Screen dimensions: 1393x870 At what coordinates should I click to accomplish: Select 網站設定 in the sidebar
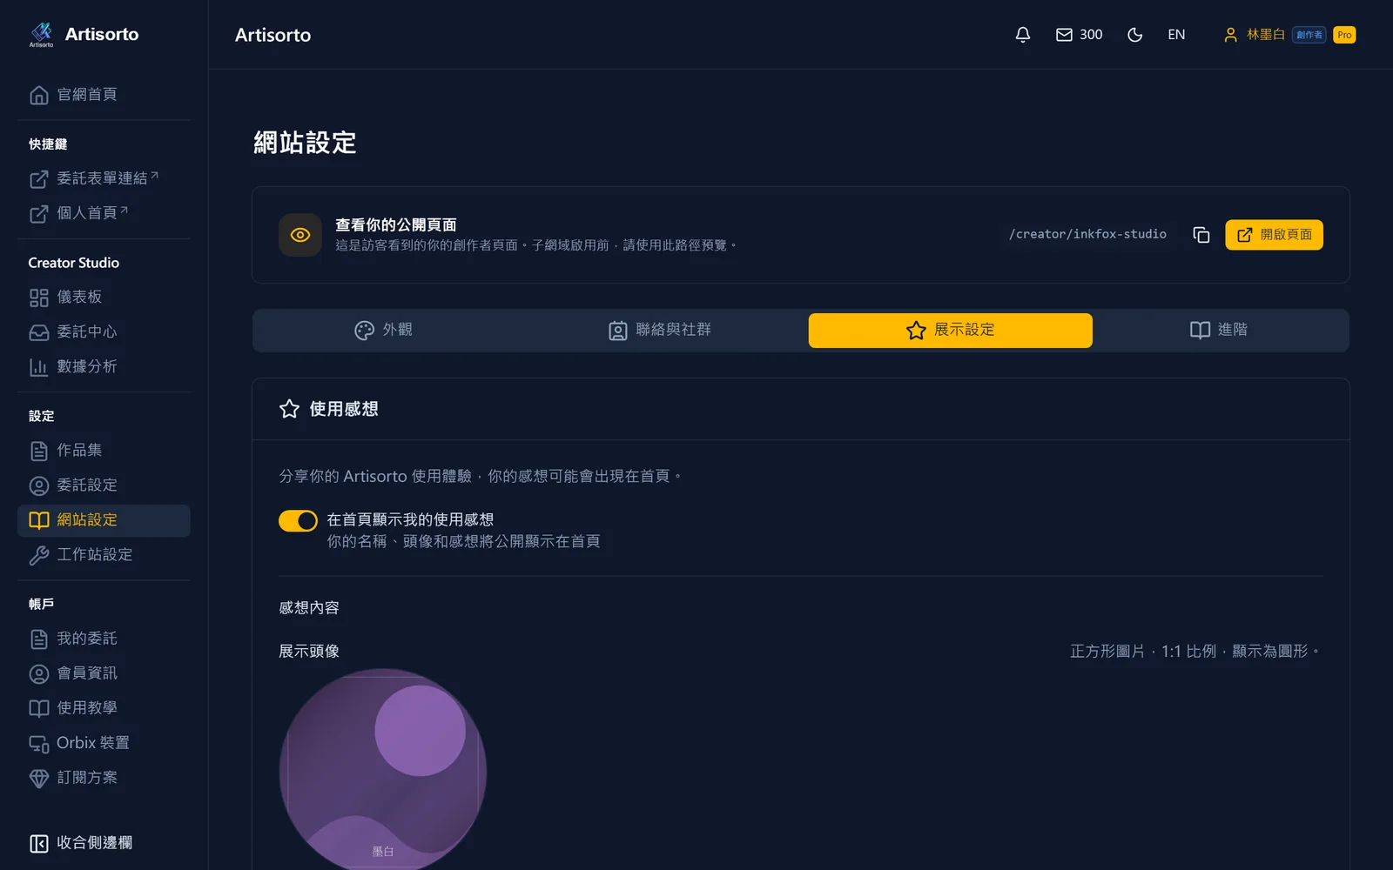pos(104,520)
